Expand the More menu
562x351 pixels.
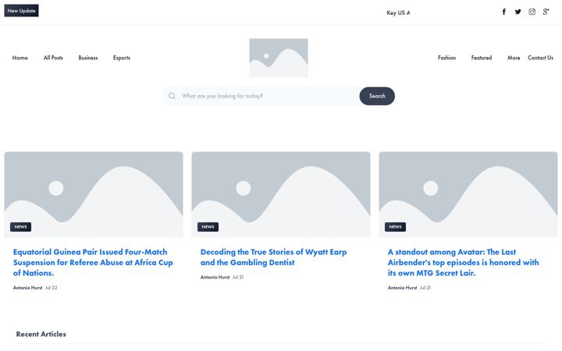click(514, 58)
